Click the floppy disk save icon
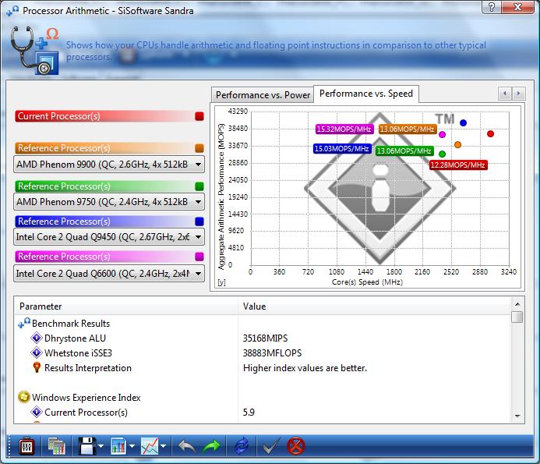This screenshot has height=464, width=540. point(85,447)
